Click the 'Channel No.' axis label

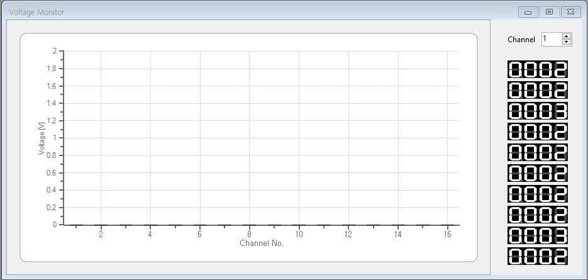[x=262, y=244]
